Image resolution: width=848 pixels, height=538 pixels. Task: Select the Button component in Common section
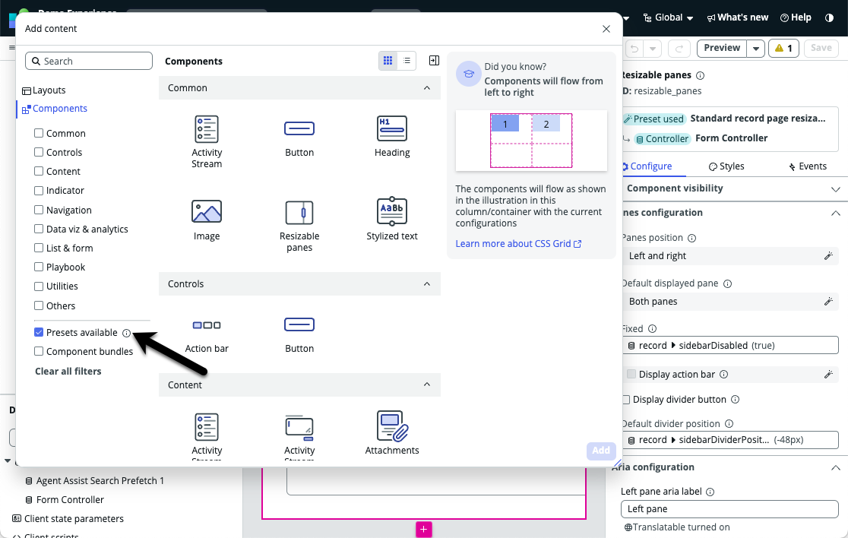coord(299,136)
